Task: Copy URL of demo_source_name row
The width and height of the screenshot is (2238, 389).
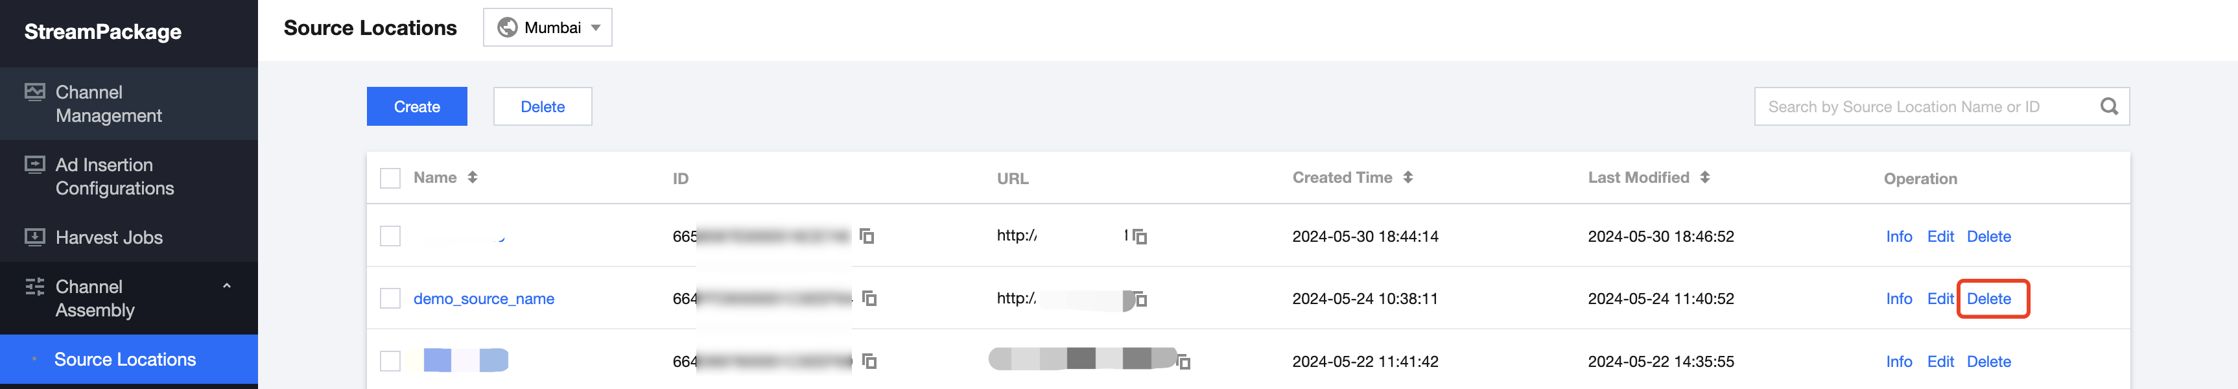Action: (x=1141, y=300)
